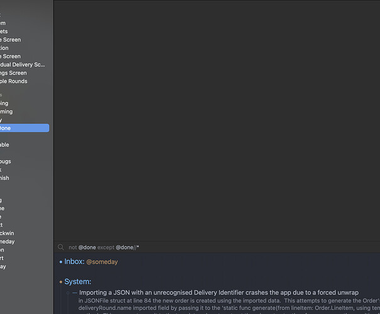The image size is (380, 314).
Task: Click the dash before the Importing a JSON task
Action: (75, 293)
